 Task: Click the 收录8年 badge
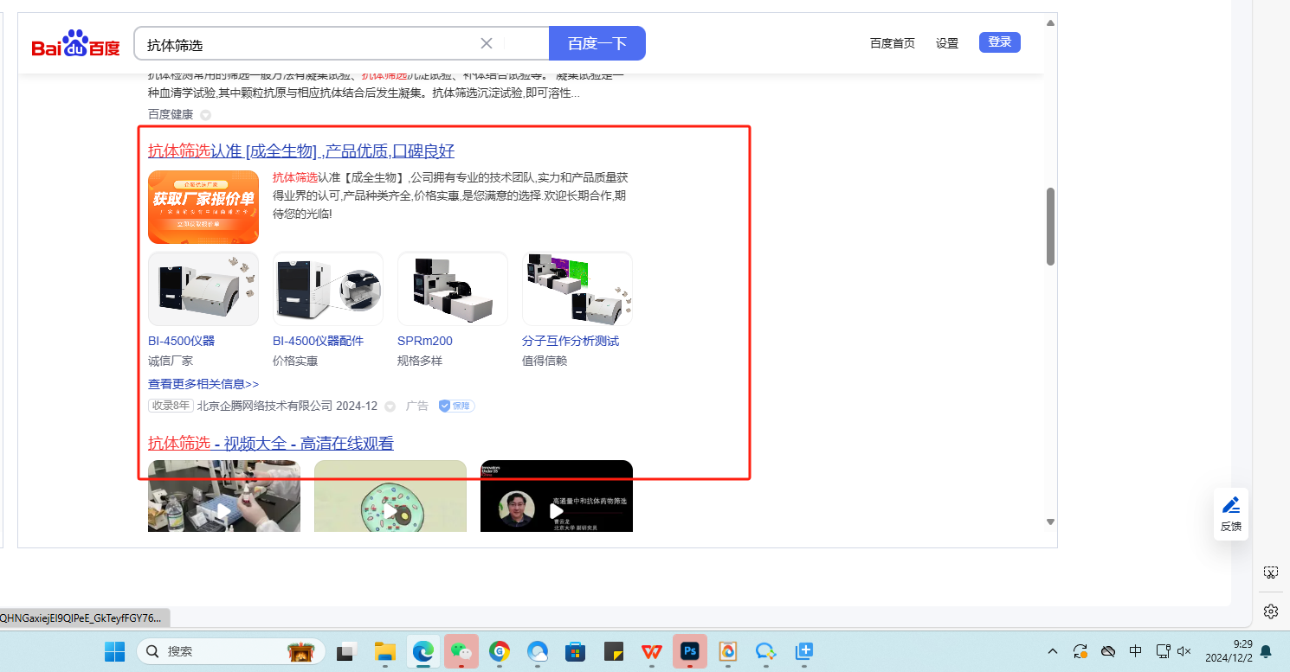coord(171,406)
